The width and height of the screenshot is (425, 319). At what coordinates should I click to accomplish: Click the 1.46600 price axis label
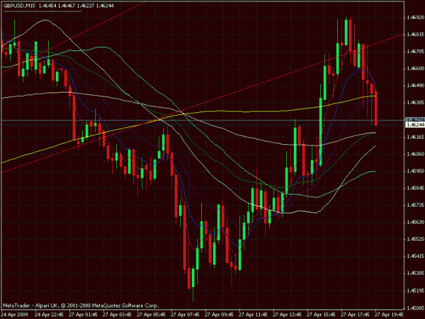coord(415,69)
